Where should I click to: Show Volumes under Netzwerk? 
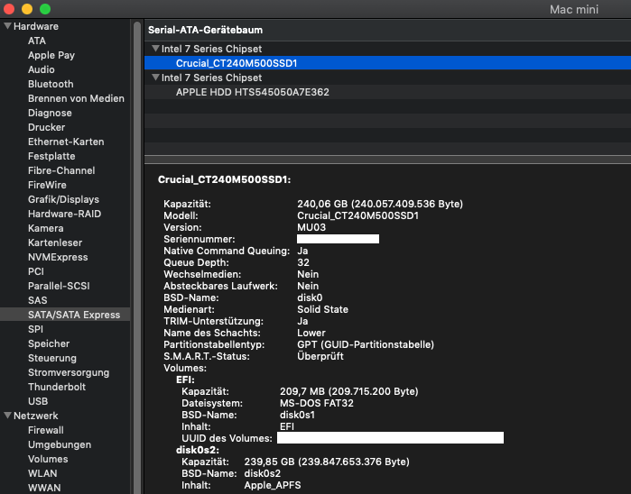[48, 459]
